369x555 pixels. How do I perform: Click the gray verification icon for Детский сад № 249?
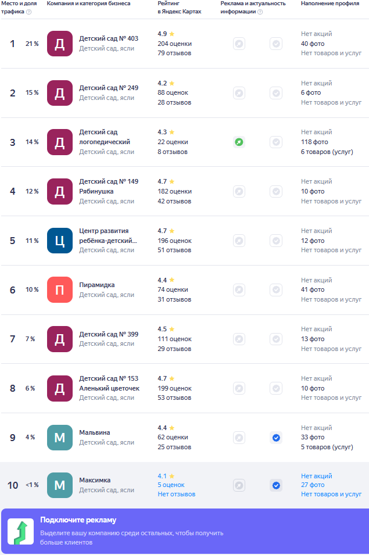click(x=276, y=93)
